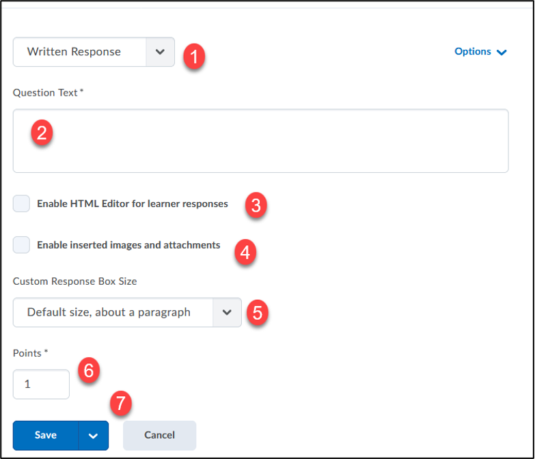The height and width of the screenshot is (459, 535).
Task: Expand the Default size response box dropdown
Action: [x=126, y=312]
